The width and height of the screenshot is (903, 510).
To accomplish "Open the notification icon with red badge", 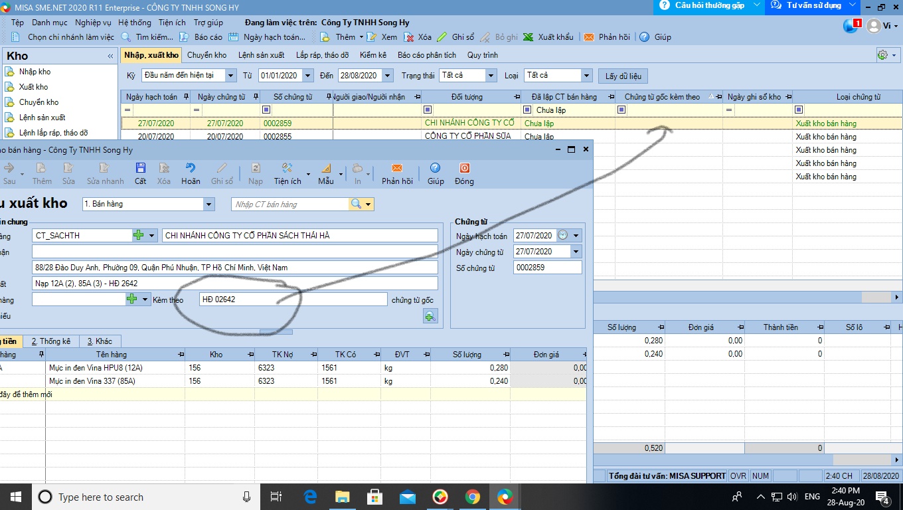I will (x=852, y=25).
